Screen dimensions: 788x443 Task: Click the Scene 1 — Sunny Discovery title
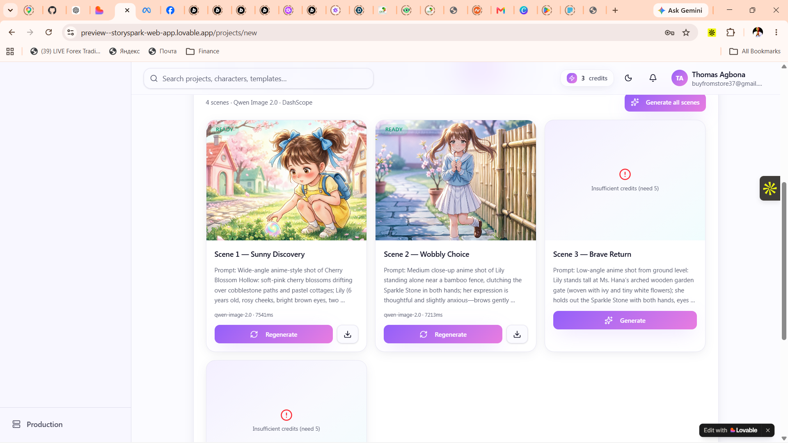tap(259, 254)
